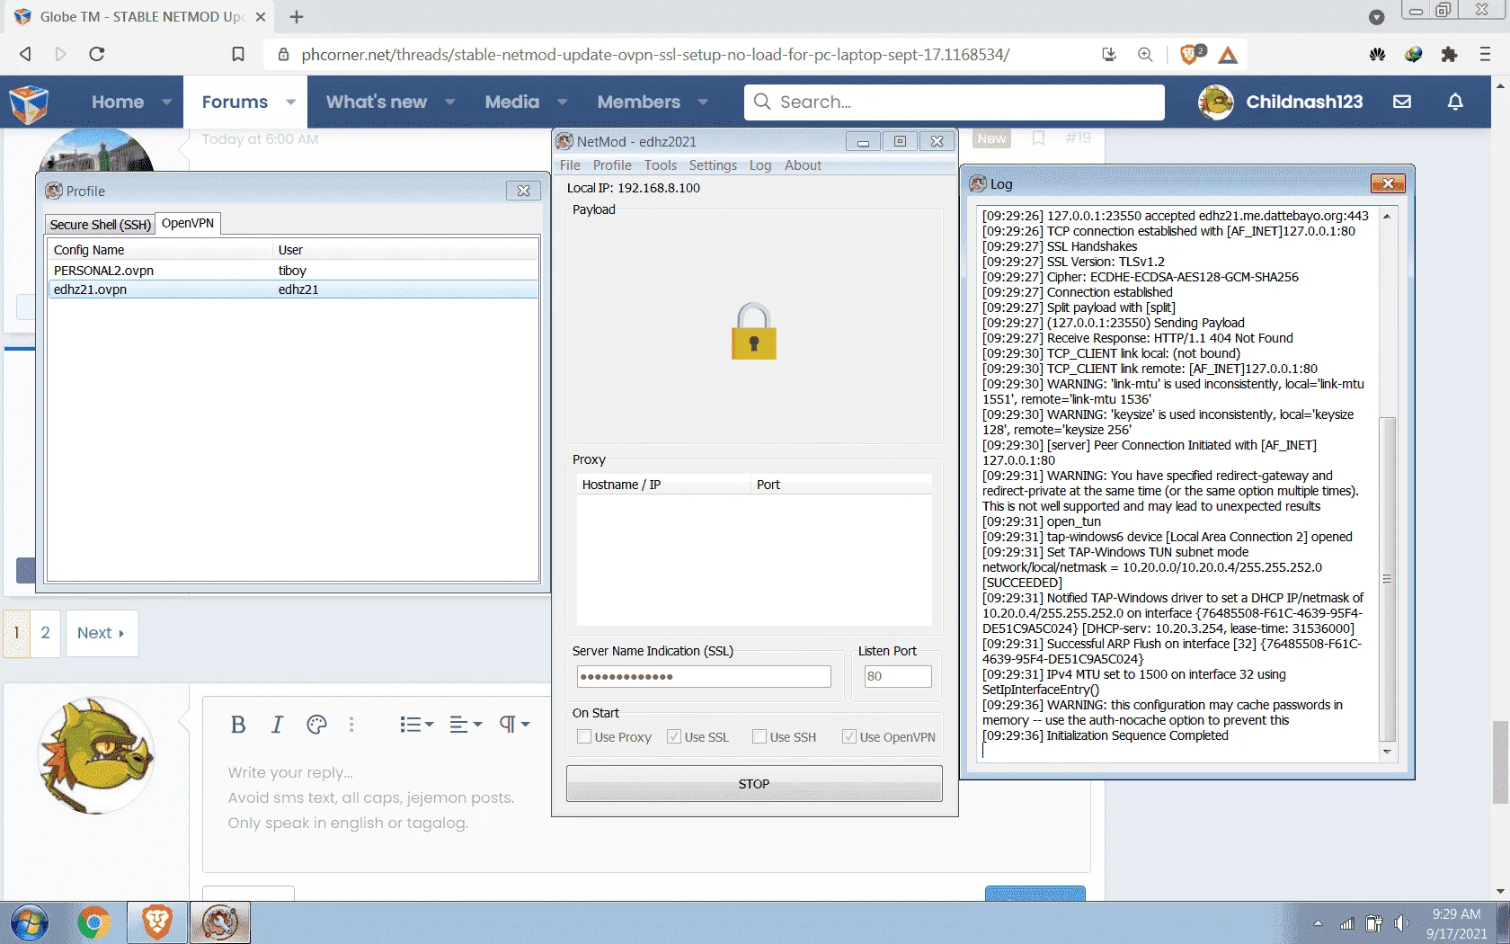The height and width of the screenshot is (944, 1510).
Task: Apply Bold in the reply editor
Action: tap(237, 725)
